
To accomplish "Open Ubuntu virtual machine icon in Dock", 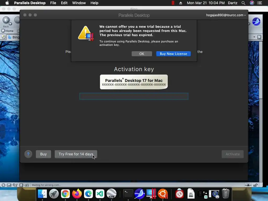I will (163, 194).
